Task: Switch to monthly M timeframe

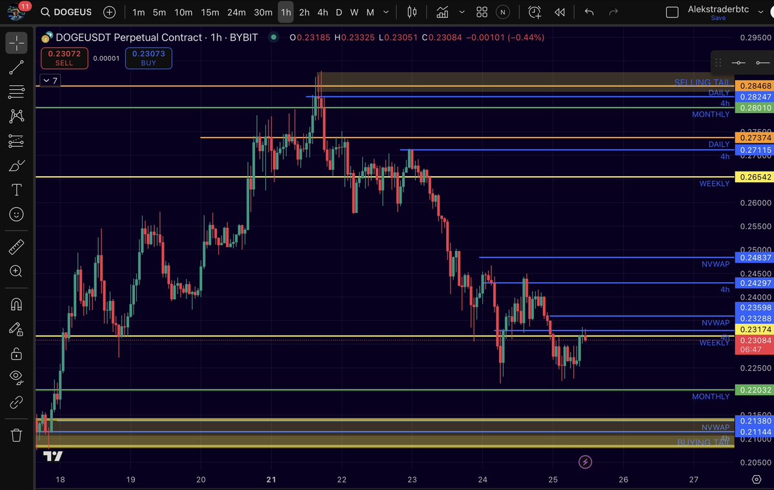Action: click(371, 12)
